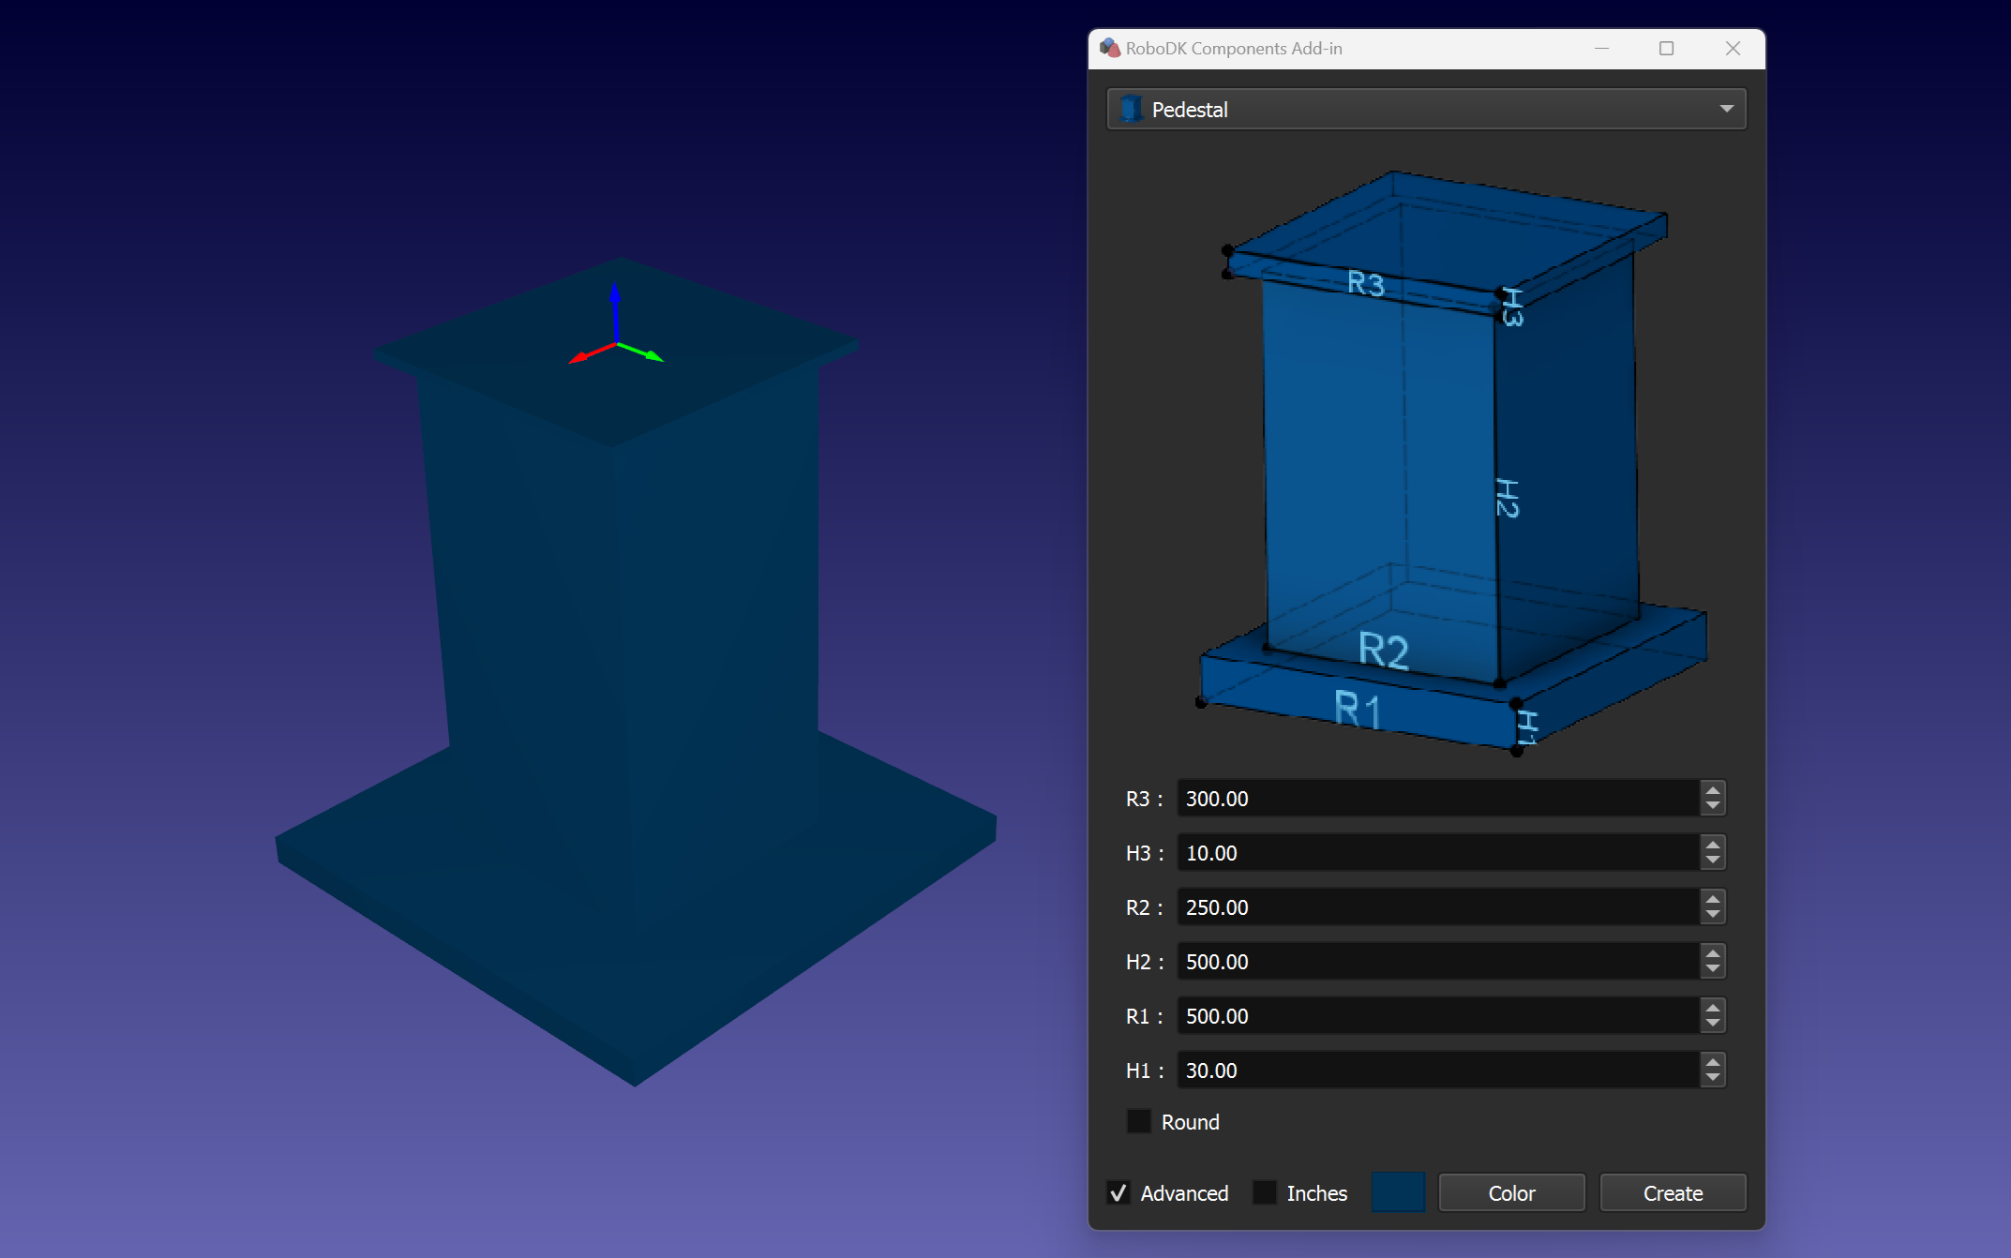Decrement the H3 value using the down arrow
Viewport: 2011px width, 1258px height.
(1711, 859)
